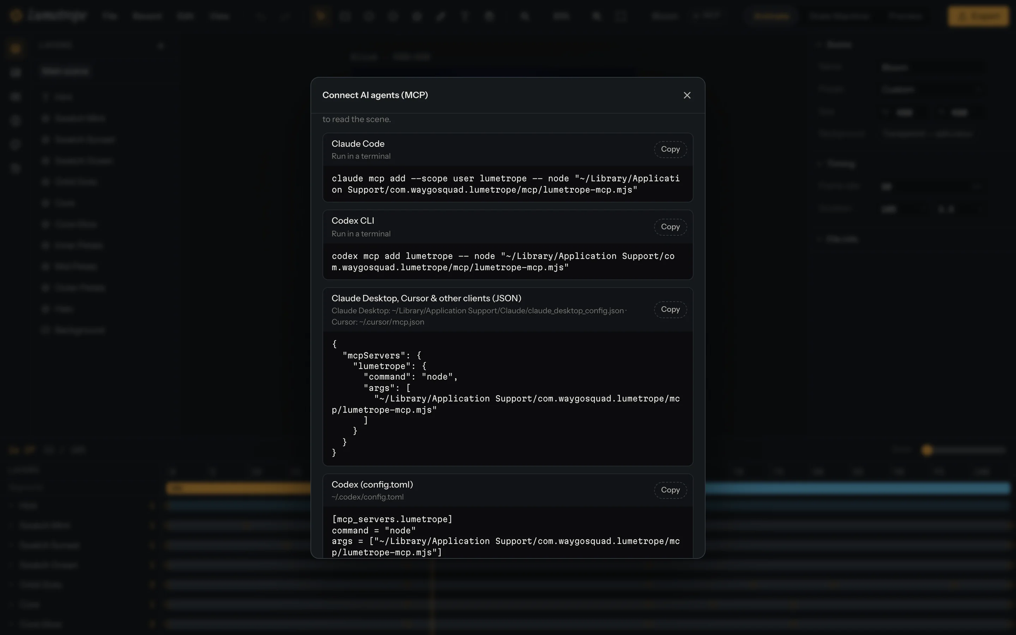
Task: Click the 'Codex CLI' section heading
Action: coord(353,221)
